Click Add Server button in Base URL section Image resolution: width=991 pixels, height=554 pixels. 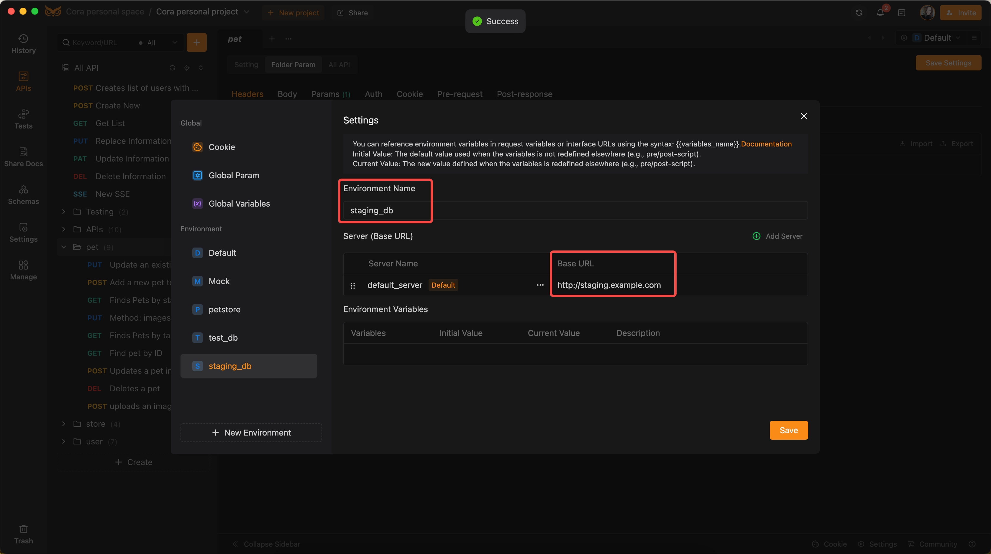coord(777,236)
